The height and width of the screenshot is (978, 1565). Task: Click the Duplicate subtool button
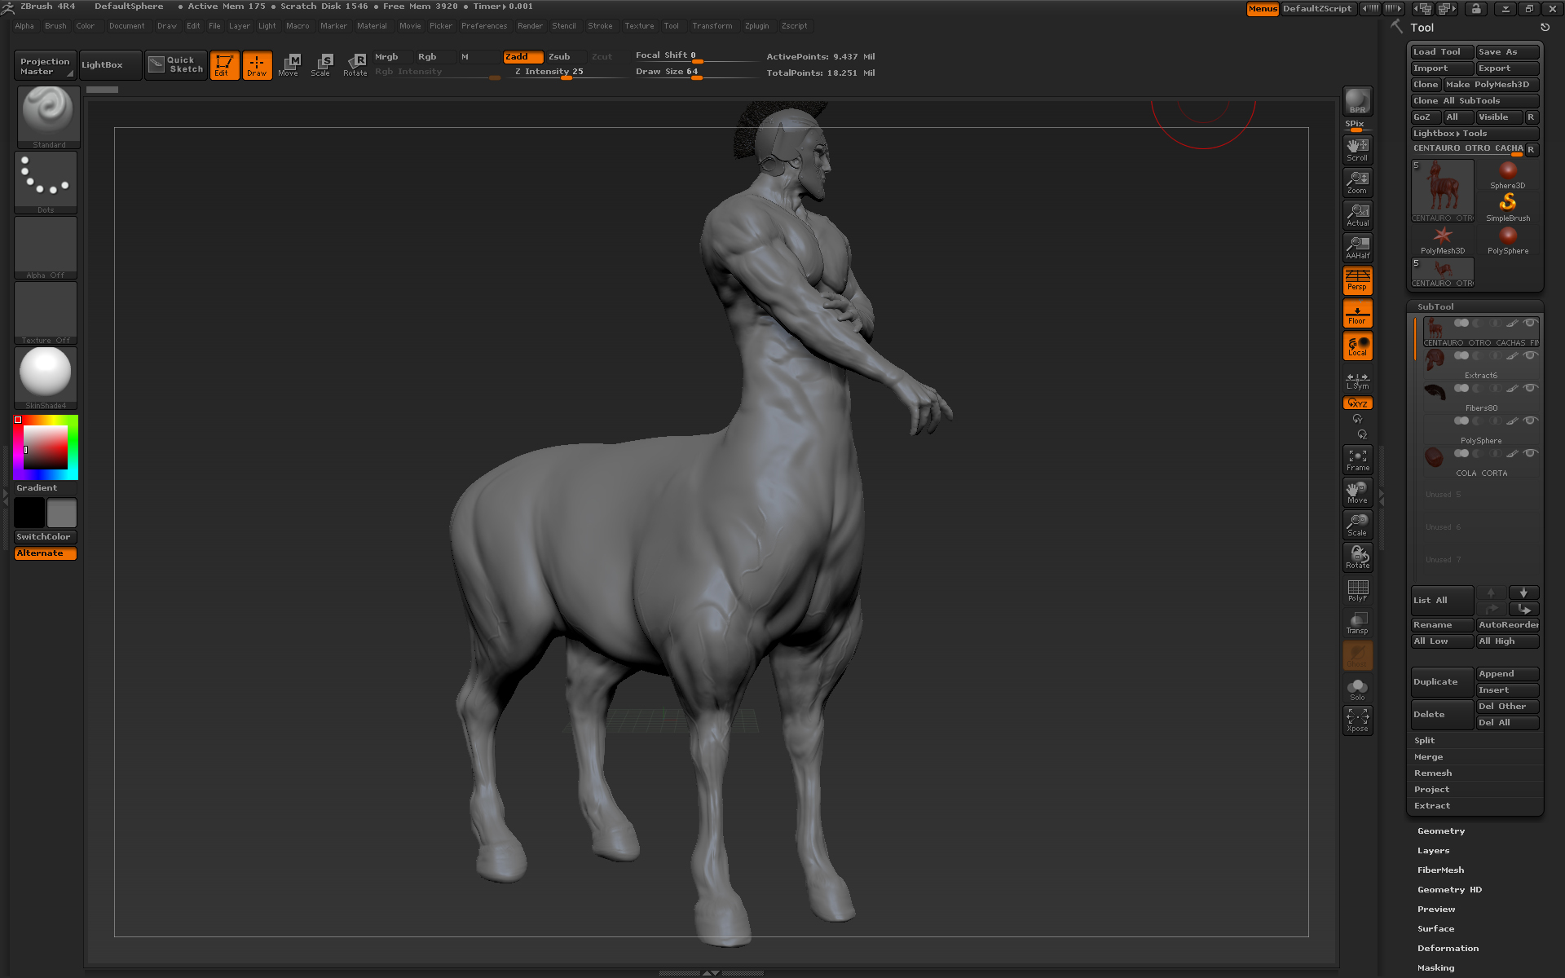(1441, 682)
